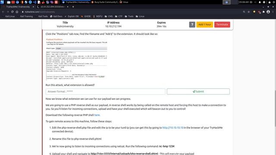The image size is (276, 155).
Task: Click the extension answer input field
Action: [105, 91]
